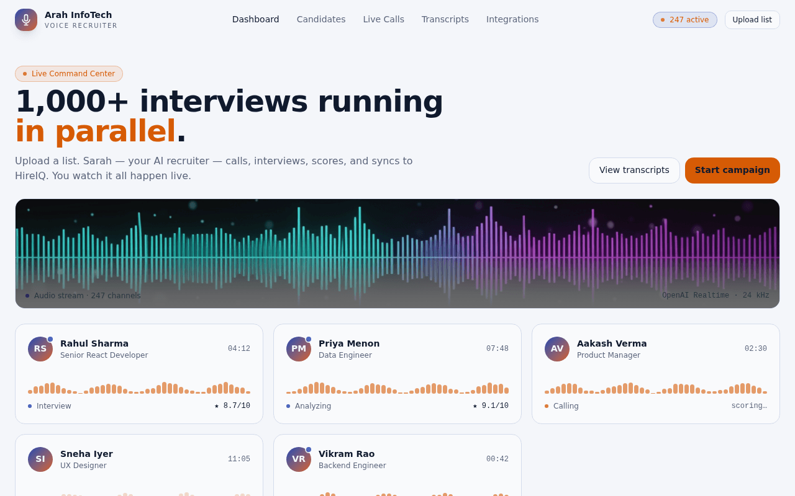Click OpenAI Realtime 24 kHz label
Image resolution: width=795 pixels, height=496 pixels.
715,295
